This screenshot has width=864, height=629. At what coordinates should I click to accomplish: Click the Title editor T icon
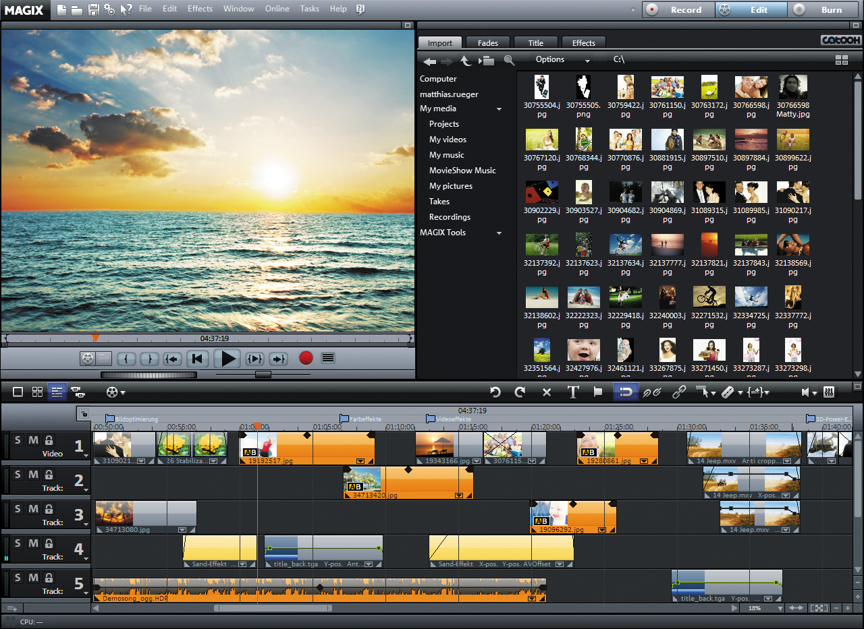[x=573, y=392]
